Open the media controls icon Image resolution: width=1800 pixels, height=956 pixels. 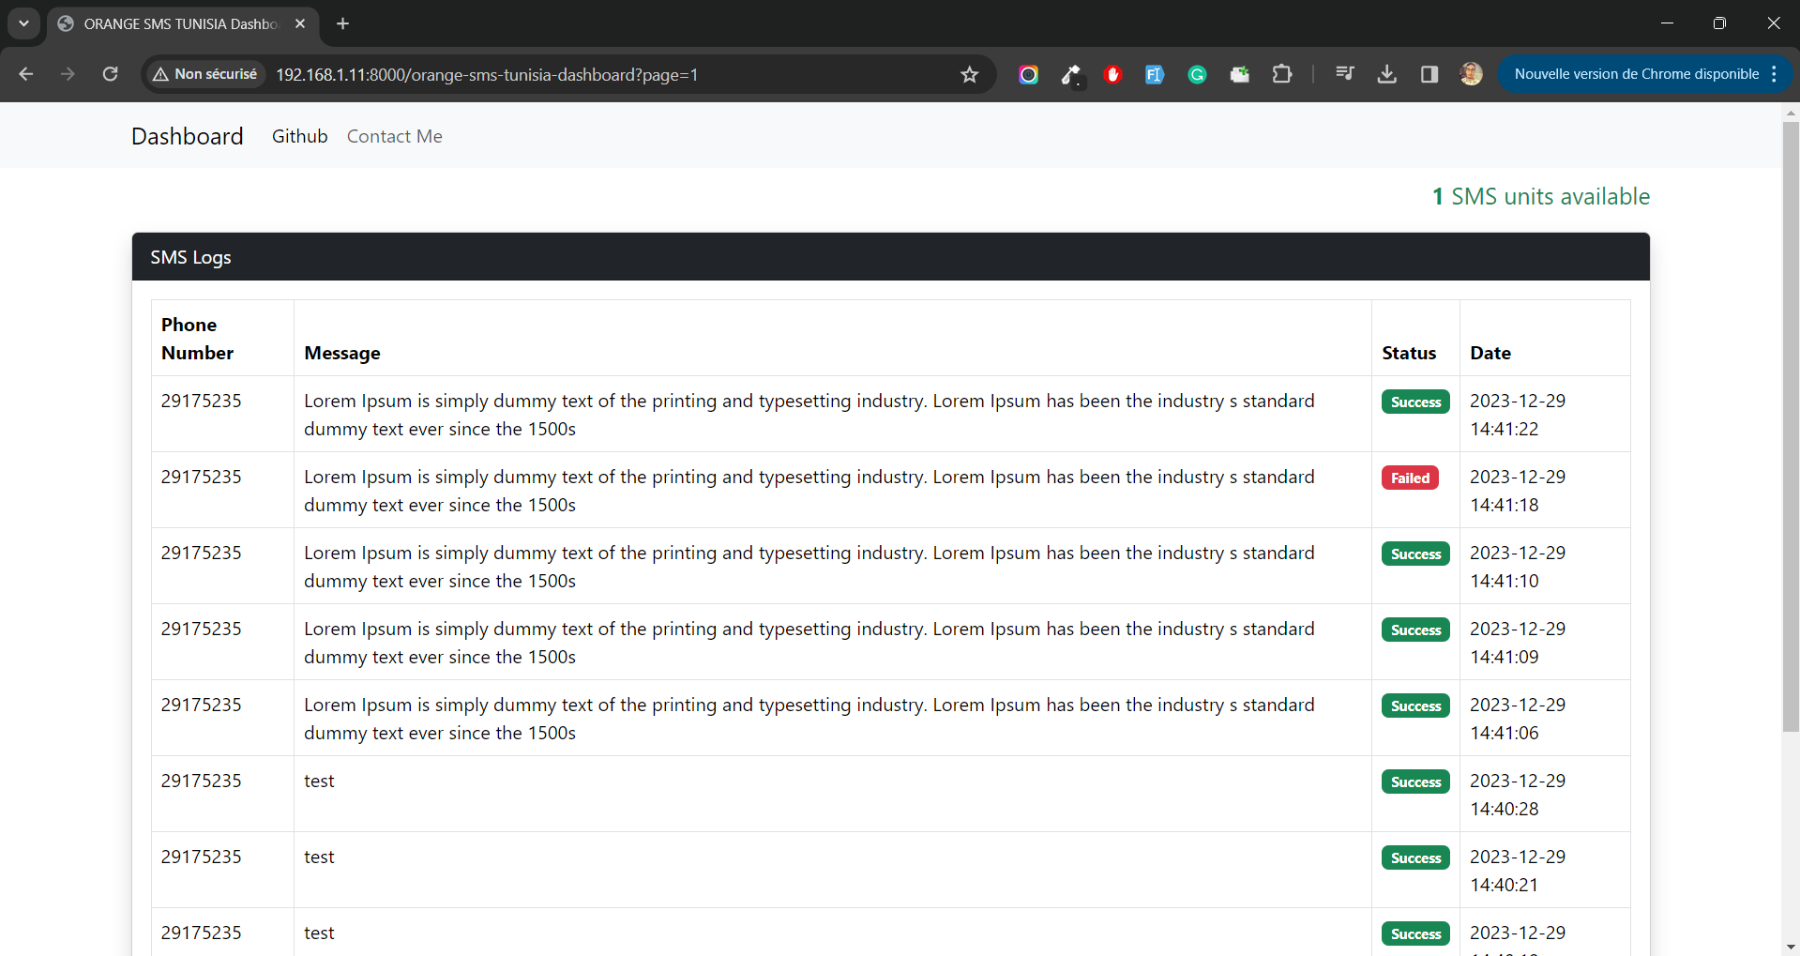[x=1345, y=74]
